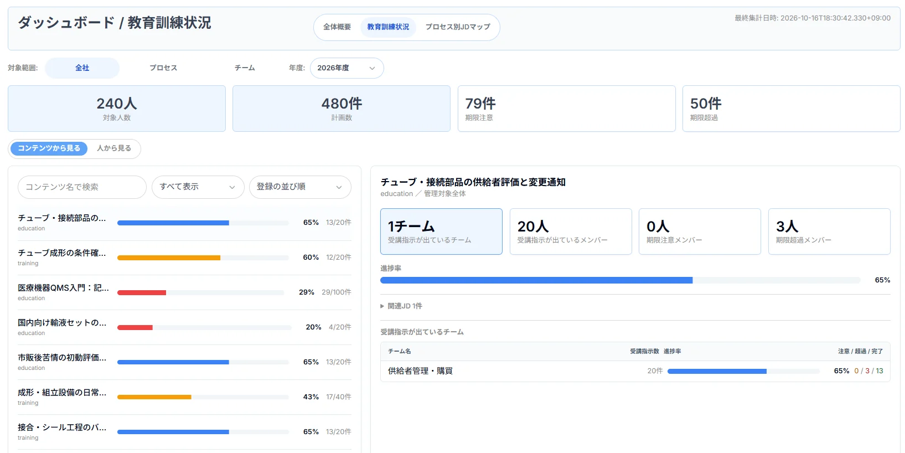This screenshot has width=905, height=453.
Task: Click the 進捗率 65% detail progress bar
Action: [620, 280]
